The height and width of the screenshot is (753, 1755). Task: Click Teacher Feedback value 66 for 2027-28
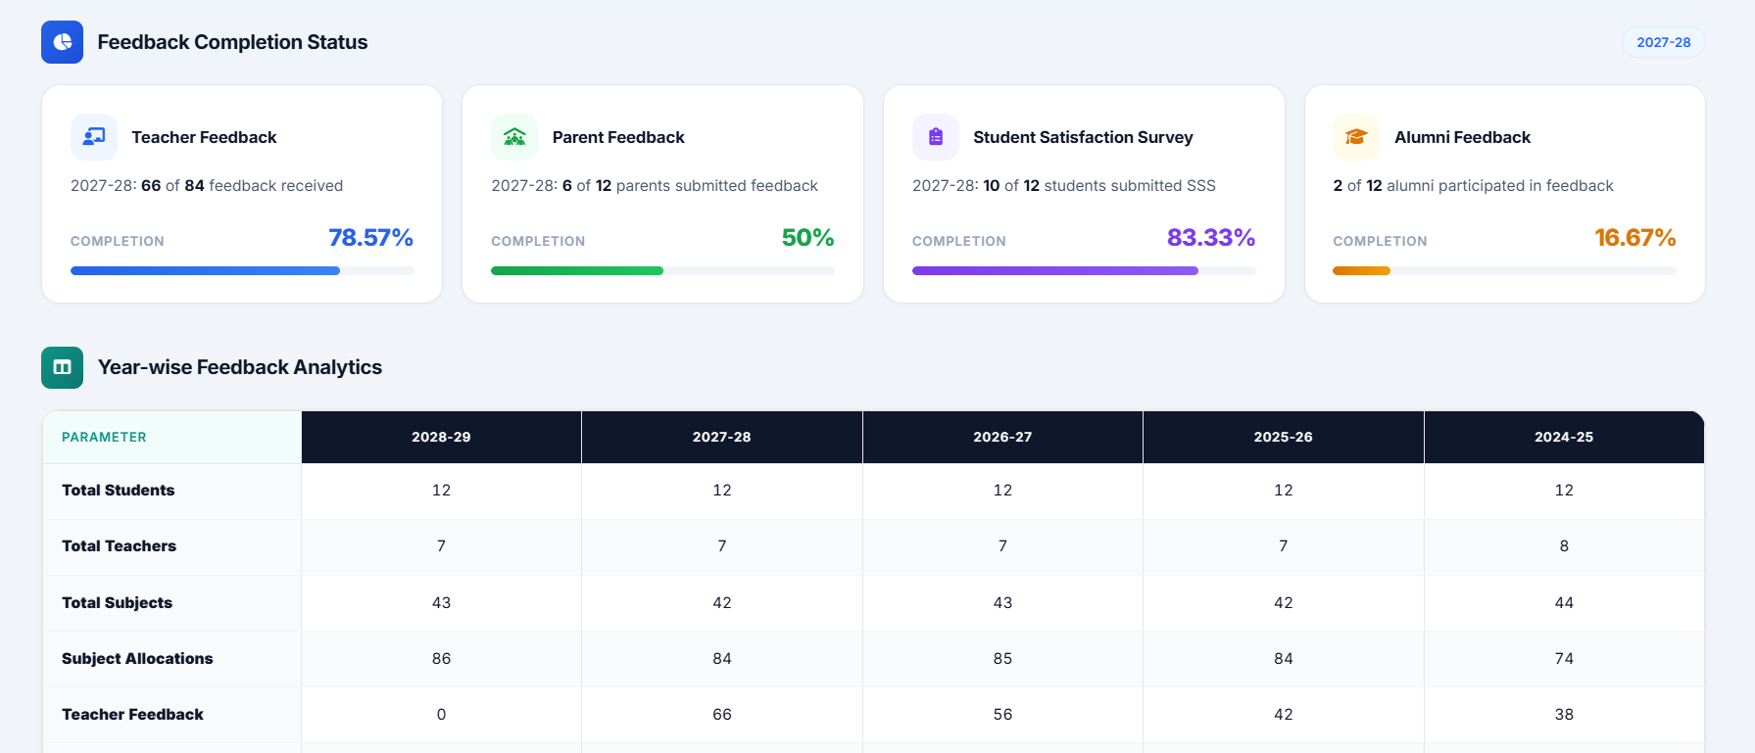click(x=722, y=715)
